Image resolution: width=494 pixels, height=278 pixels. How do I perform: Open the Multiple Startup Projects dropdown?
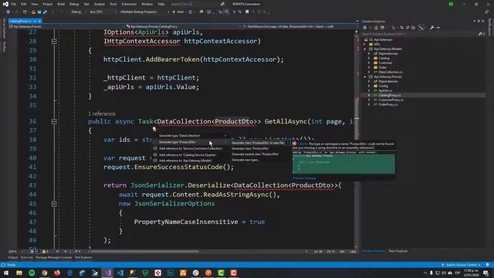(x=144, y=12)
